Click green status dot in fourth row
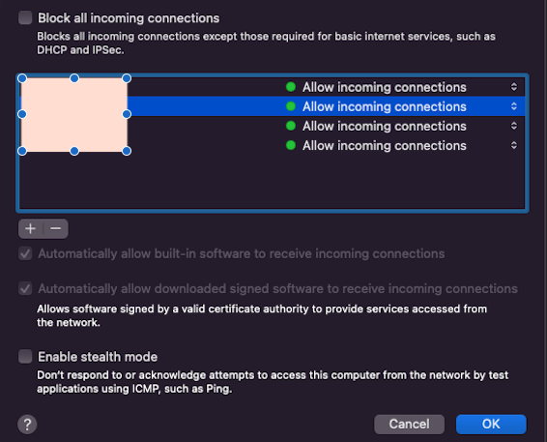Viewport: 547px width, 442px height. coord(291,145)
